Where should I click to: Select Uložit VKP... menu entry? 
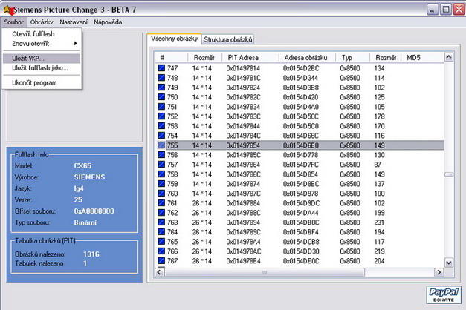click(42, 59)
